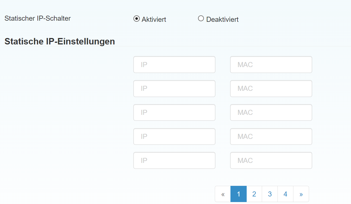Click the first row IP field
351x204 pixels.
(174, 65)
